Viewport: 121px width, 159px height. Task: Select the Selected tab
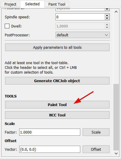(x=32, y=4)
